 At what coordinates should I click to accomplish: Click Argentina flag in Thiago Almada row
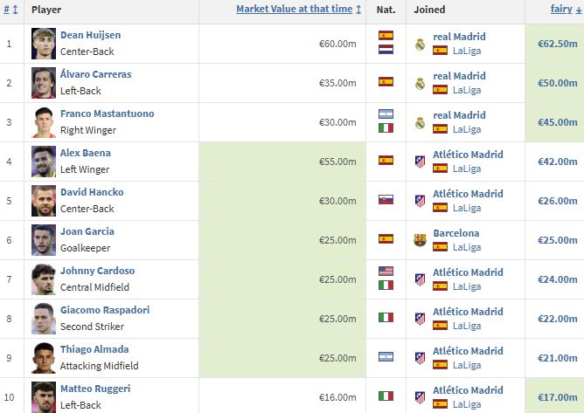pos(386,357)
